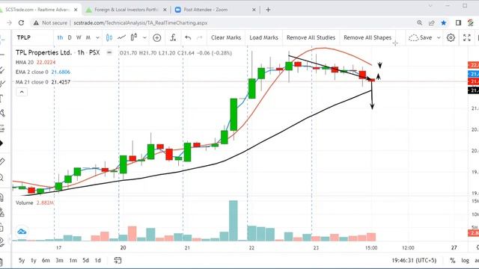Click the cloud icon next to Save
The width and height of the screenshot is (479, 269).
click(413, 37)
